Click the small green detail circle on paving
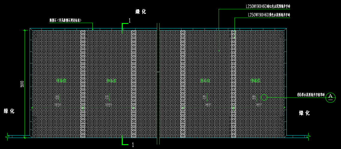Viewport: 341px width, 149px height. pos(264,97)
